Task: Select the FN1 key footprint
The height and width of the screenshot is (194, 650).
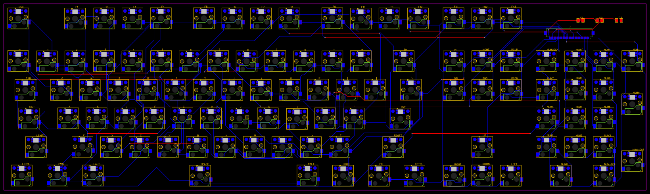Action: (x=454, y=19)
